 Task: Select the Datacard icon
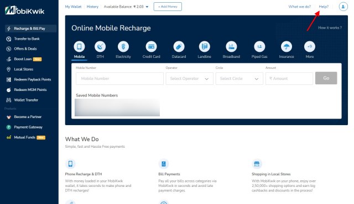coord(179,46)
